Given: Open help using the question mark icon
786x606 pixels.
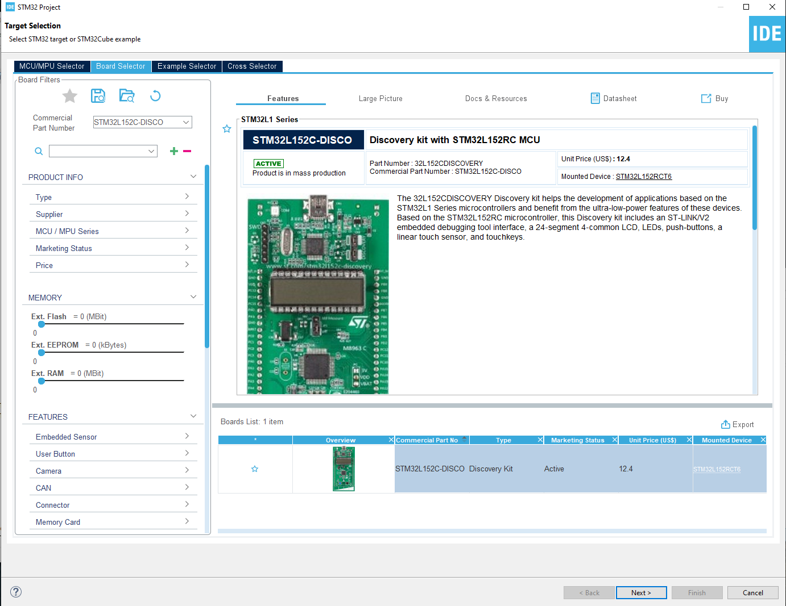Looking at the screenshot, I should click(15, 592).
